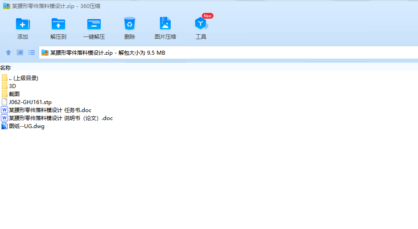Click the J062-GHJ161.stp file icon
Screen dimensions: 418x229
point(4,102)
